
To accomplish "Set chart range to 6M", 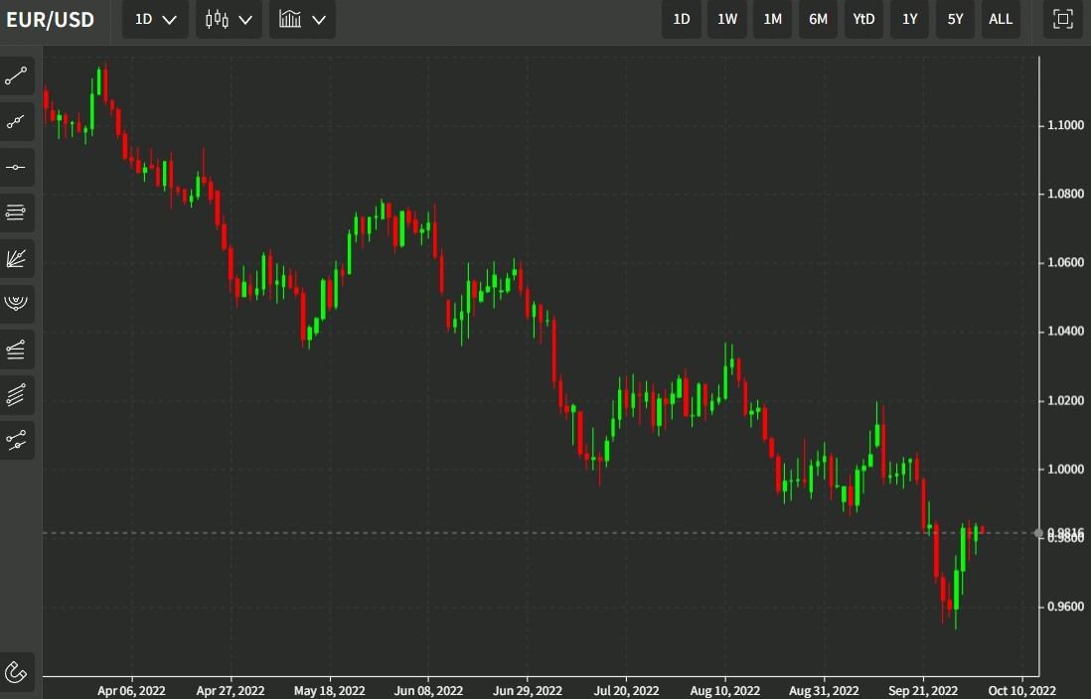I will click(819, 20).
